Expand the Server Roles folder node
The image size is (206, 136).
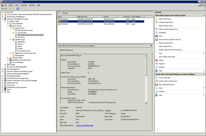13,33
